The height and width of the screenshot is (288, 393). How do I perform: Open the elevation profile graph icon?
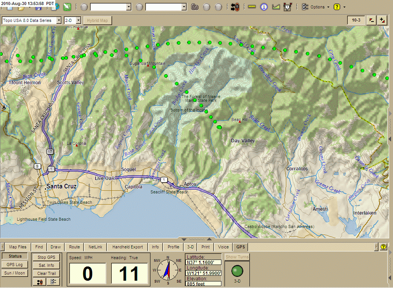[276, 6]
